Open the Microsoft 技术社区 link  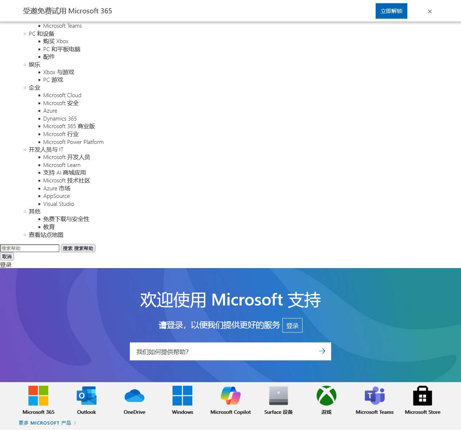pos(67,181)
